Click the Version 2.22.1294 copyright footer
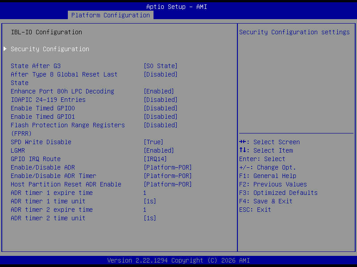 (178, 260)
